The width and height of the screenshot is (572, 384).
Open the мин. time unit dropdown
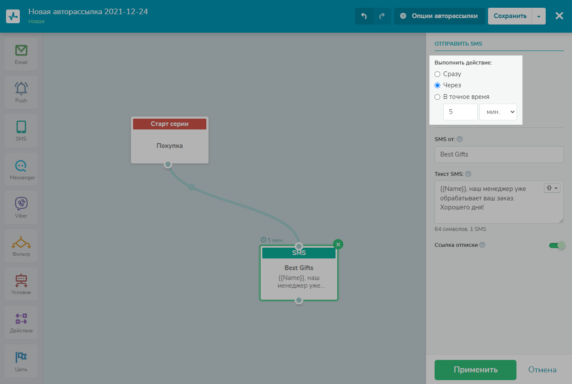coord(498,112)
